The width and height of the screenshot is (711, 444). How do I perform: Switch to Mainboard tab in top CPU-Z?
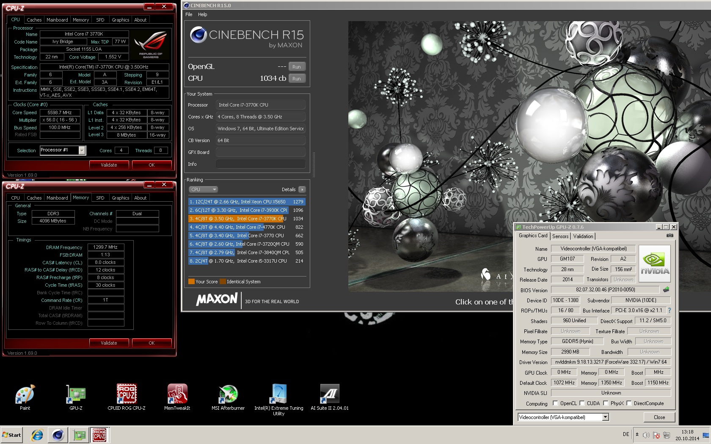coord(57,20)
